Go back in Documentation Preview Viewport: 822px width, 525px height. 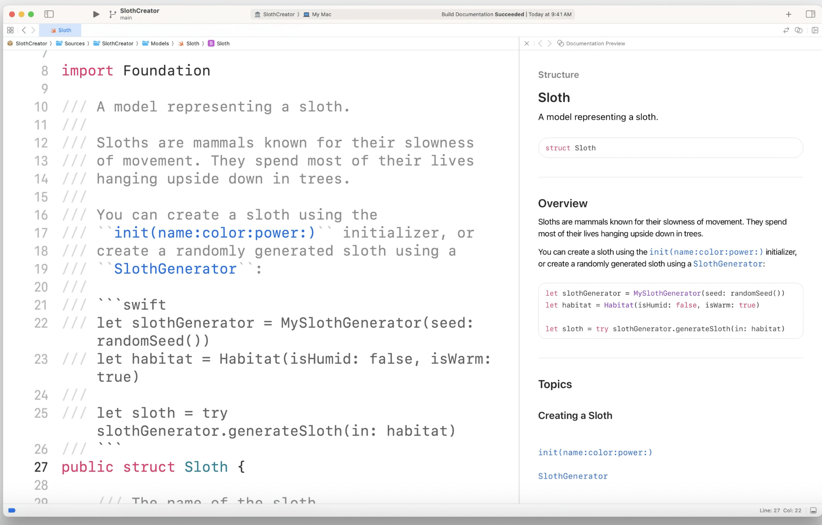(x=540, y=43)
